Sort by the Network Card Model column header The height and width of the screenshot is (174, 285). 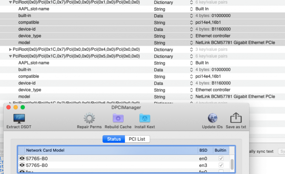coord(111,150)
